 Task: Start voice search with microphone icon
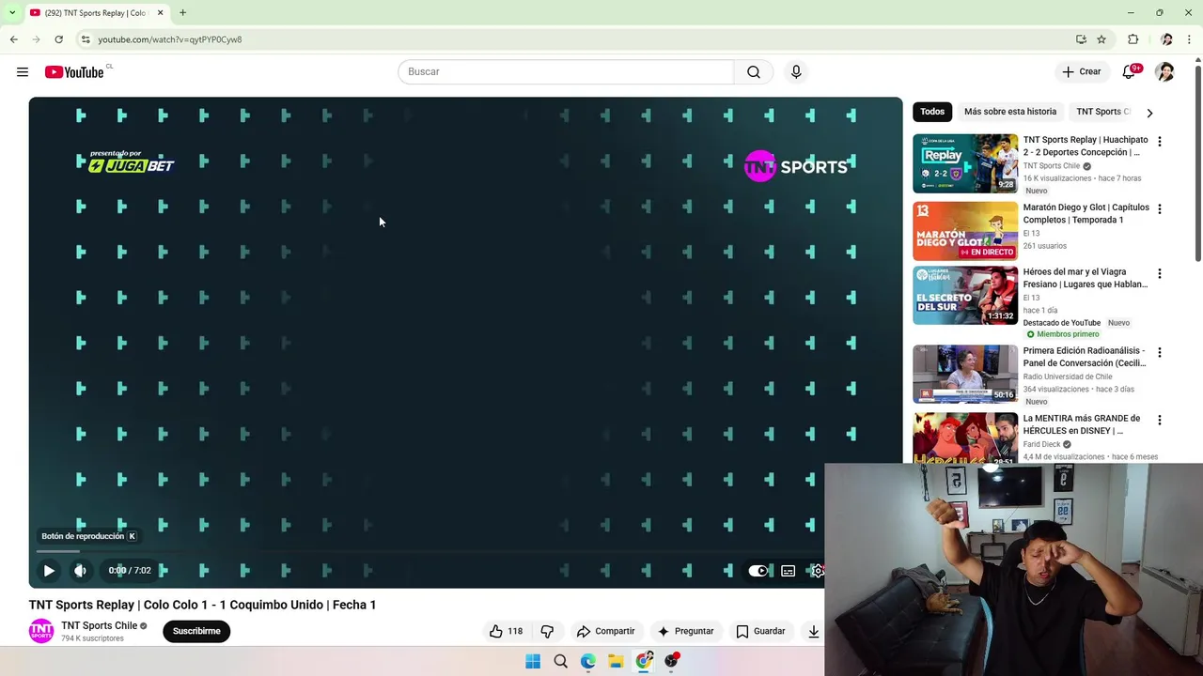pyautogui.click(x=796, y=72)
